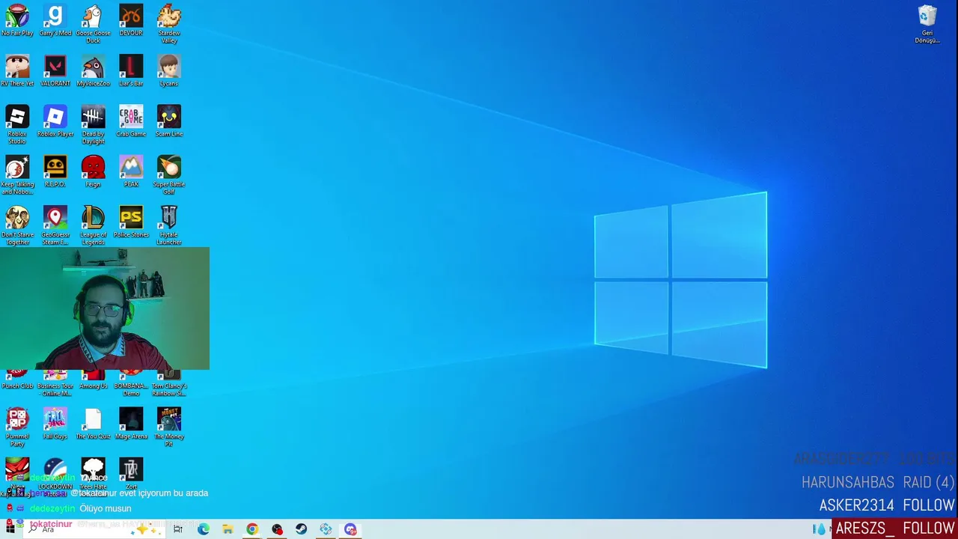This screenshot has height=539, width=958.
Task: Click the R.E.P.O. desktop shortcut
Action: tap(55, 171)
